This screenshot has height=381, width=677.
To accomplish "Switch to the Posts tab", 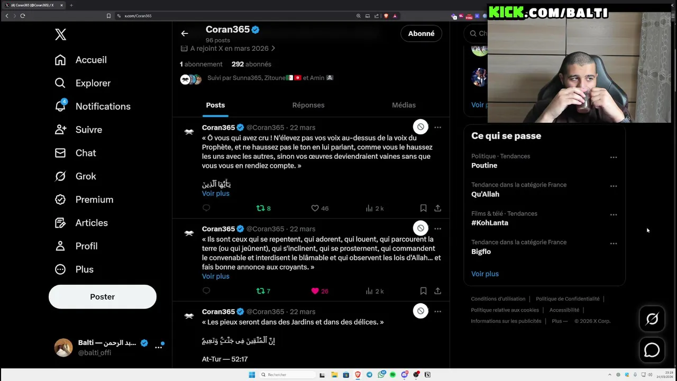I will [x=215, y=105].
